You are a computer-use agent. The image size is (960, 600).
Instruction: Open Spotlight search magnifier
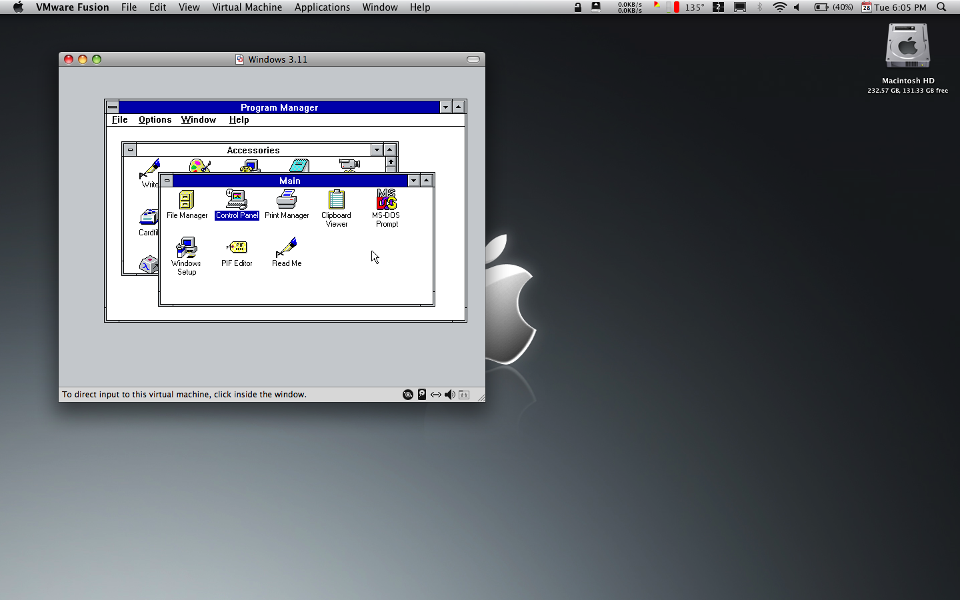coord(941,7)
